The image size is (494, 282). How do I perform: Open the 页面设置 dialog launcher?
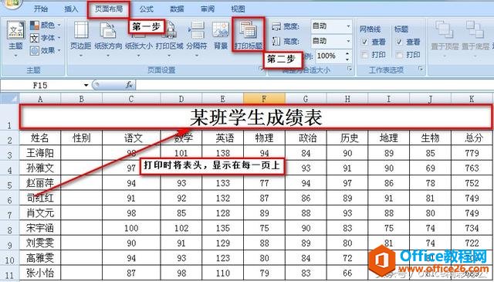point(261,69)
